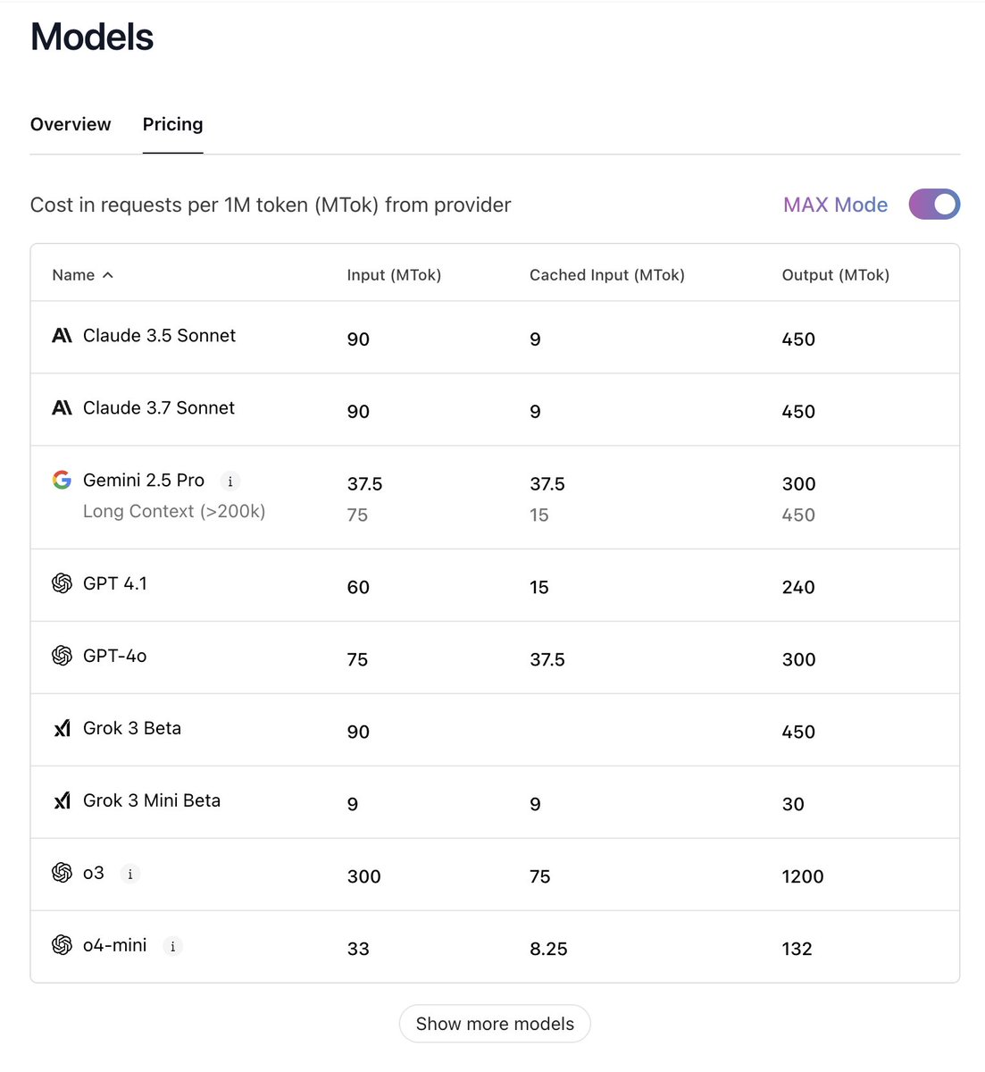Viewport: 985px width, 1072px height.
Task: Click the Google logo for Gemini 2.5 Pro
Action: [x=62, y=481]
